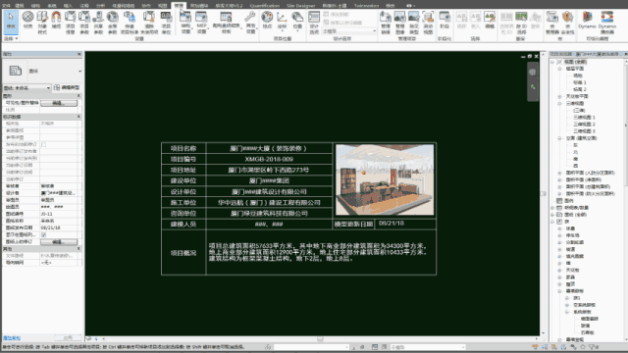Open the File (文件) tab
The image size is (628, 353).
click(x=7, y=6)
